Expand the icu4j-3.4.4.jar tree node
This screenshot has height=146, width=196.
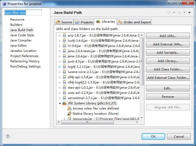click(x=60, y=41)
